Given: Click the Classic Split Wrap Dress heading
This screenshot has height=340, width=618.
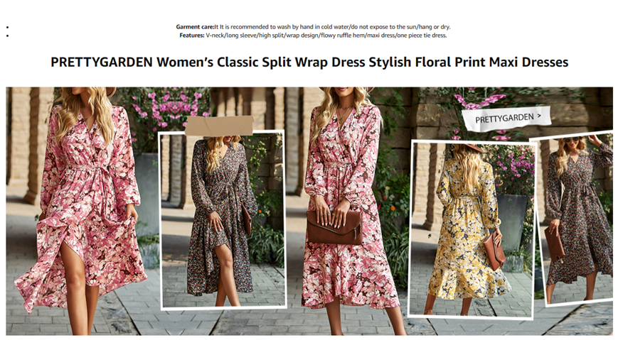Looking at the screenshot, I should (309, 62).
